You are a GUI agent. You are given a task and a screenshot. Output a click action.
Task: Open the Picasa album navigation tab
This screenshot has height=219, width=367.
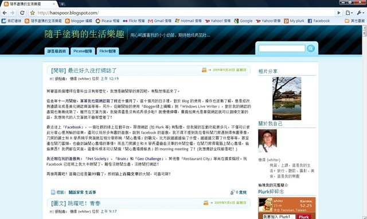(x=83, y=51)
